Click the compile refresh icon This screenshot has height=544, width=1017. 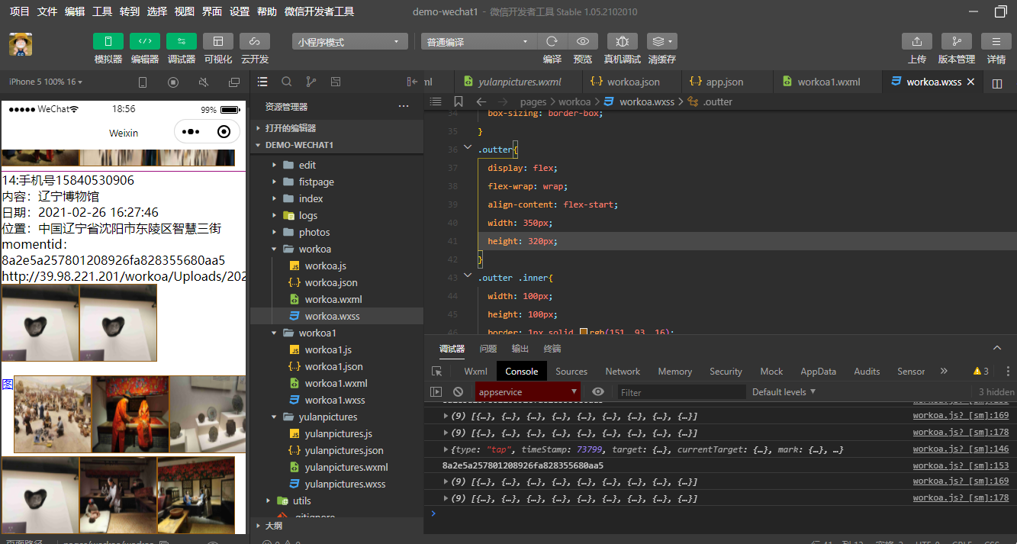pos(552,41)
